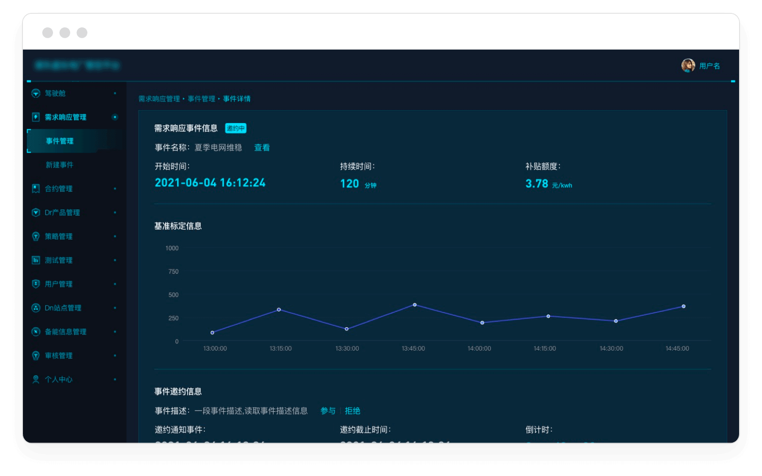Click the 13:30:00 chart data point
This screenshot has height=476, width=762.
(x=347, y=329)
